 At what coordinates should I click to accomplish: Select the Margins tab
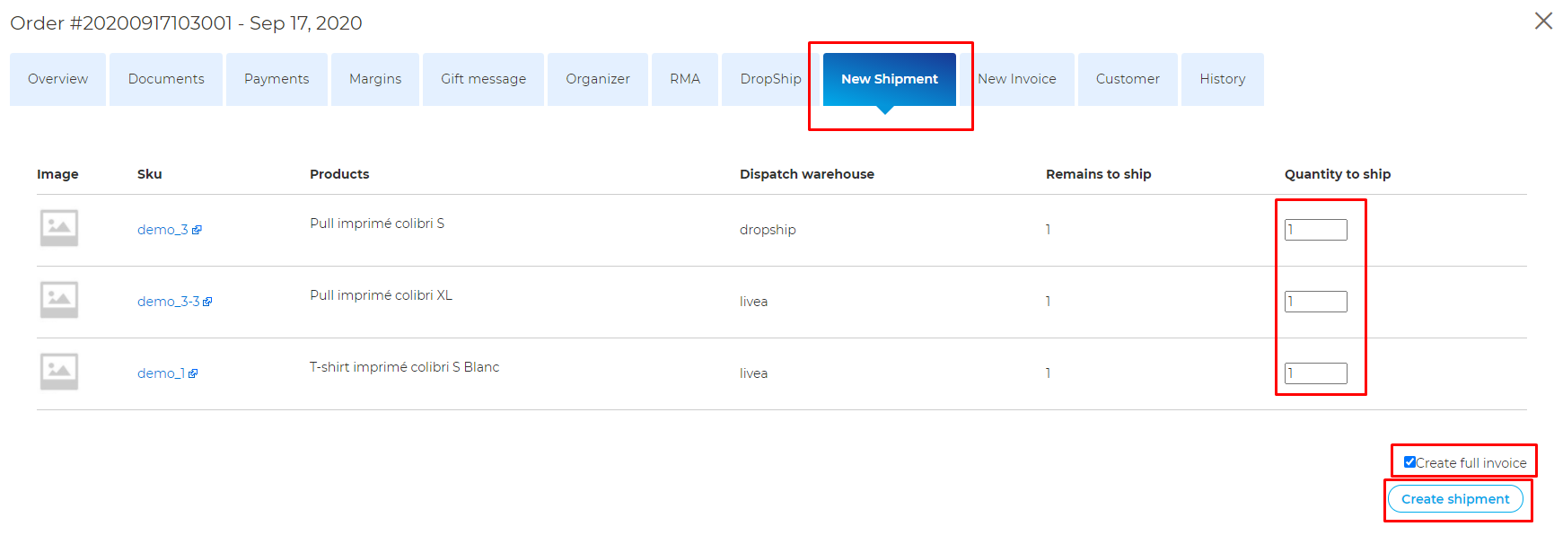[375, 79]
